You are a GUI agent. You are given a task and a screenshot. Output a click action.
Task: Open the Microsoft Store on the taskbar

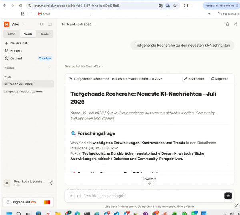(38, 213)
